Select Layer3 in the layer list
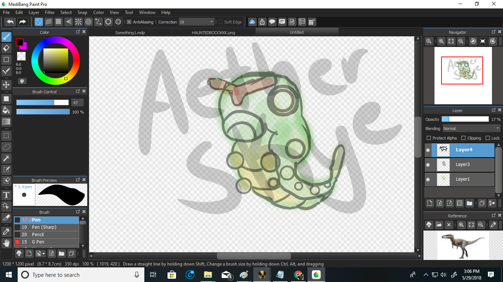 coord(459,165)
